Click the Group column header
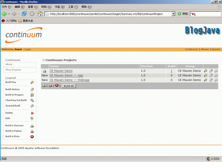The image size is (222, 162). point(190,66)
